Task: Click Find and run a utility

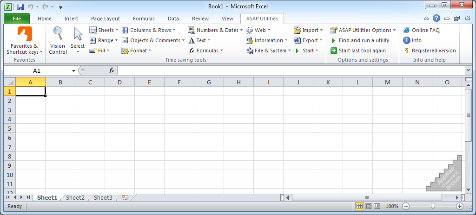Action: click(360, 40)
